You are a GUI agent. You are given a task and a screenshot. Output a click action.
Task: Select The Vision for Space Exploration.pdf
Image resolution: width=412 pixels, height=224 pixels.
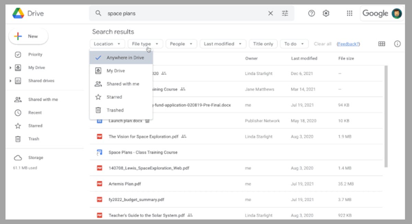(x=144, y=136)
